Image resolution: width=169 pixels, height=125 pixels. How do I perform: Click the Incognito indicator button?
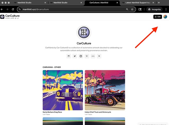point(154,9)
